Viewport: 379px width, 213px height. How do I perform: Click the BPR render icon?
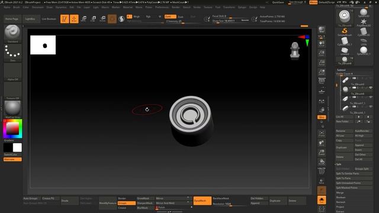[x=322, y=30]
